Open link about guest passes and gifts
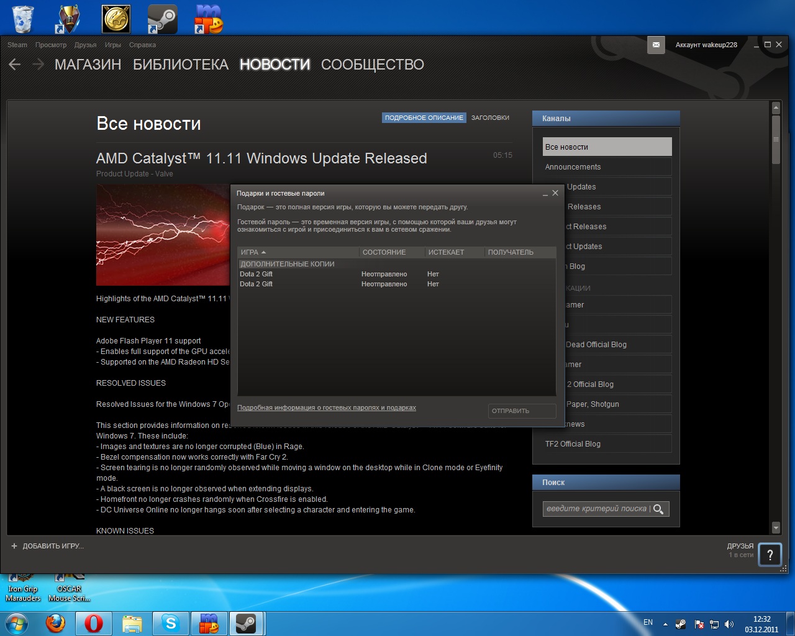 coord(327,407)
